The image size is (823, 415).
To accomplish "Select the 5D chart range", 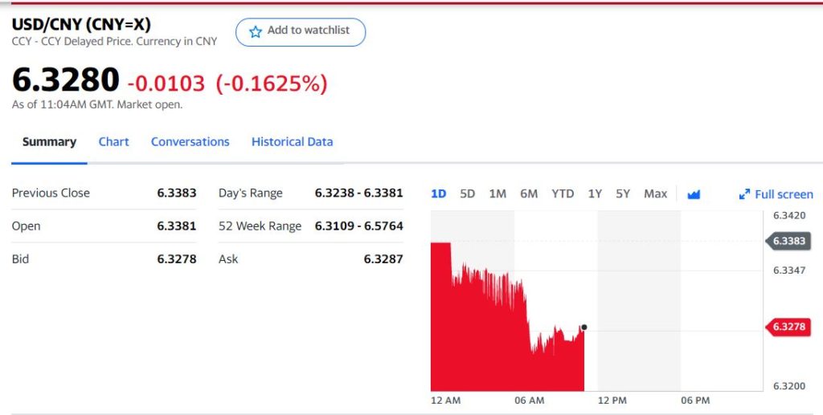I will click(x=467, y=193).
